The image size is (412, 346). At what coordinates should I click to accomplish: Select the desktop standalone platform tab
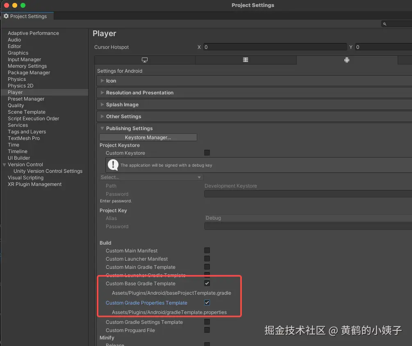click(x=145, y=60)
